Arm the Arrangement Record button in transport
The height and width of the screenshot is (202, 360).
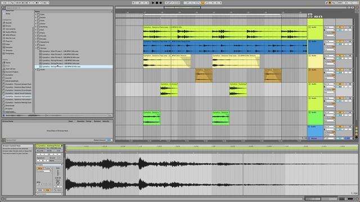161,3
